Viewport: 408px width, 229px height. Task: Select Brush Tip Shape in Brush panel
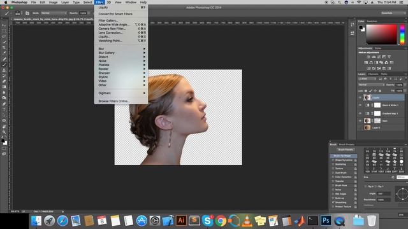pos(344,156)
